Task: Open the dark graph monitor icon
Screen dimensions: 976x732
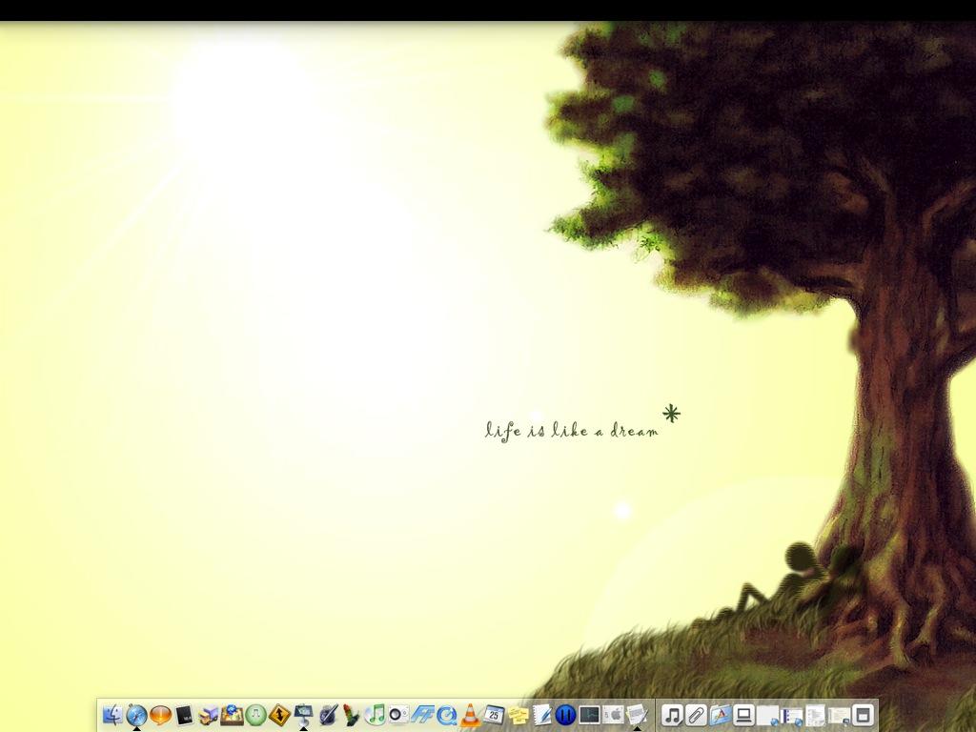Action: [589, 715]
